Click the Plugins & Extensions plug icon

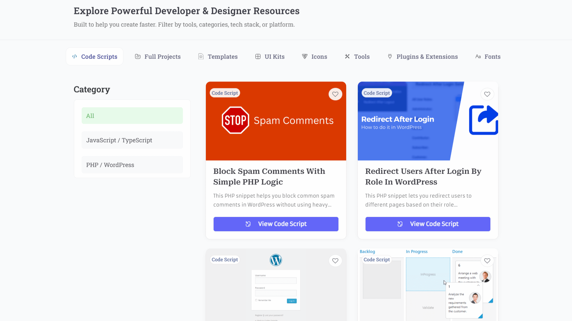coord(390,56)
